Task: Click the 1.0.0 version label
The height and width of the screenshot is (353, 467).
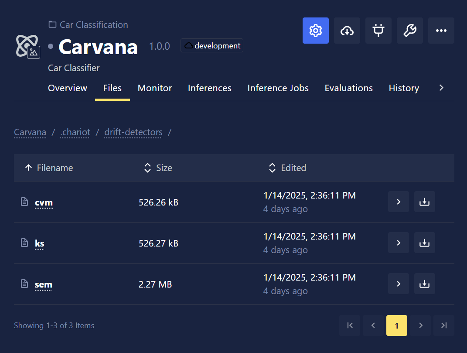Action: click(159, 46)
